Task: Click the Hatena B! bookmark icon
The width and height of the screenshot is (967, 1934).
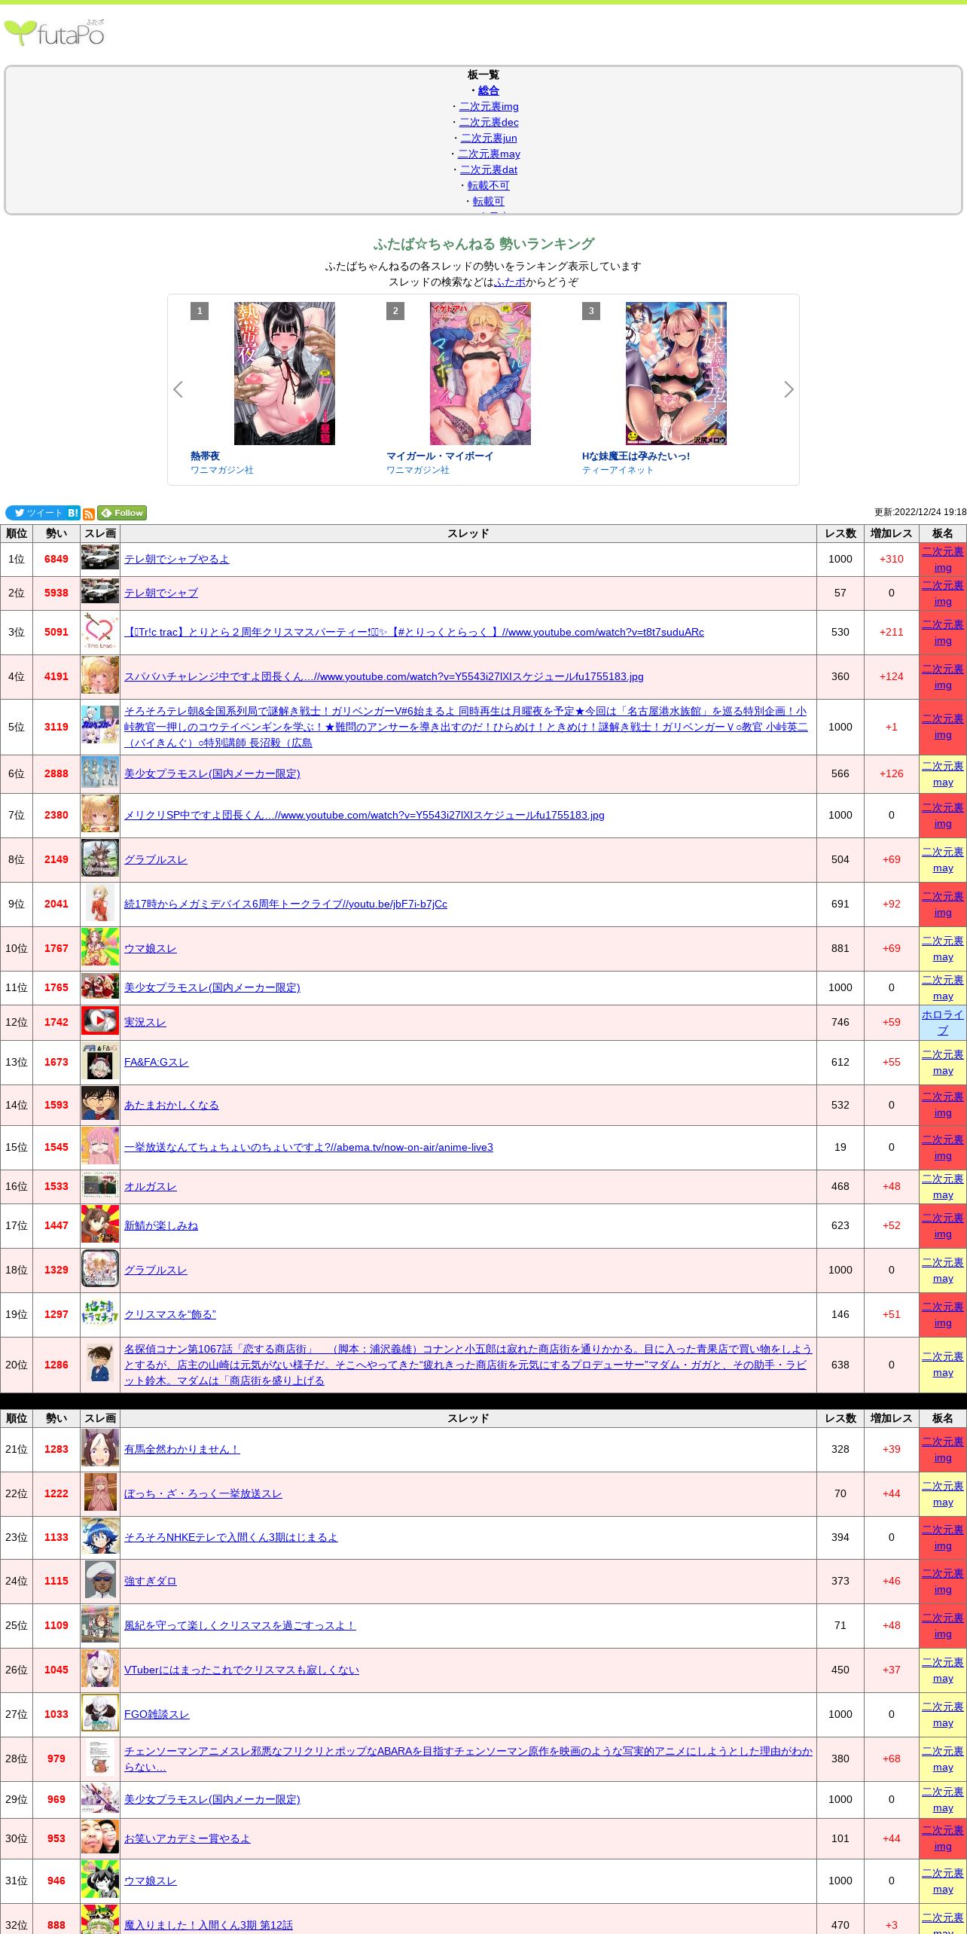Action: click(x=73, y=513)
